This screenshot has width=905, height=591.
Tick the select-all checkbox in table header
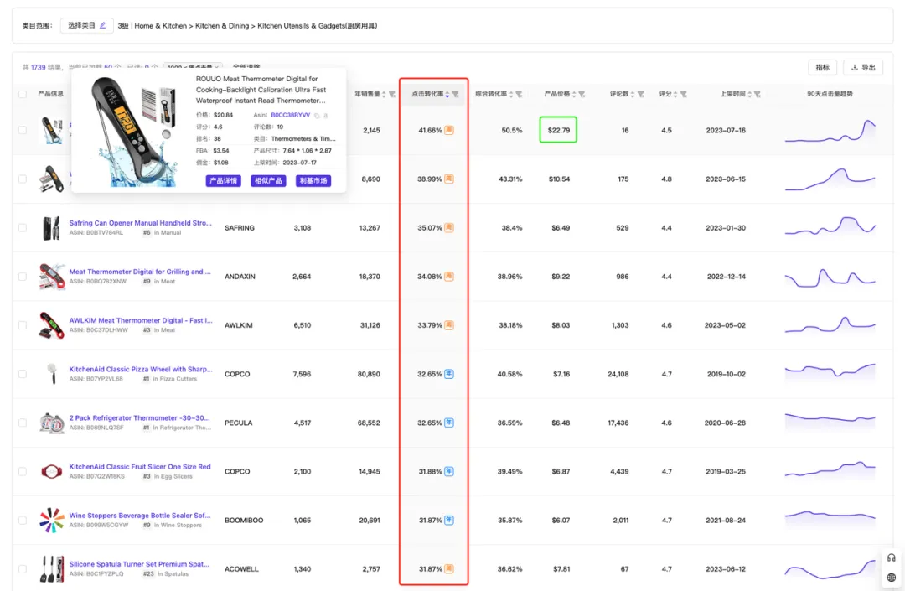click(x=23, y=94)
